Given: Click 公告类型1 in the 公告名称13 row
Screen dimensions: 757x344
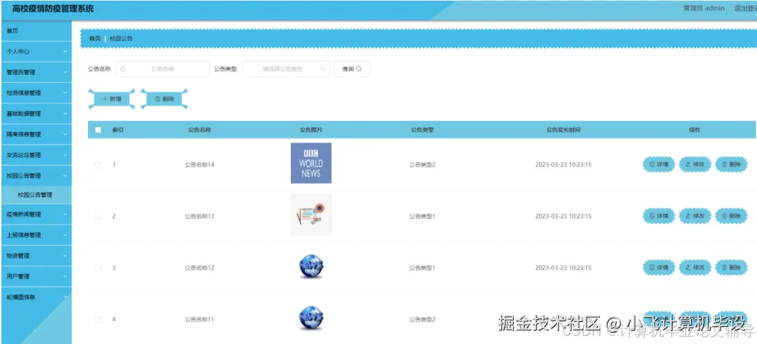Looking at the screenshot, I should tap(422, 217).
